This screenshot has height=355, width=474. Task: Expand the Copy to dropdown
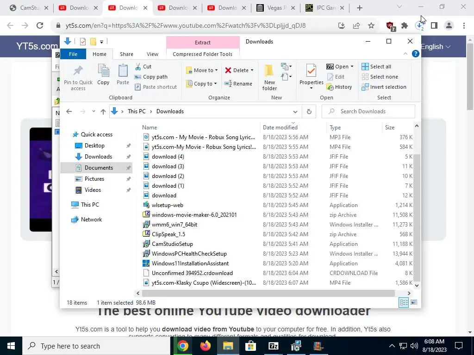(x=215, y=84)
